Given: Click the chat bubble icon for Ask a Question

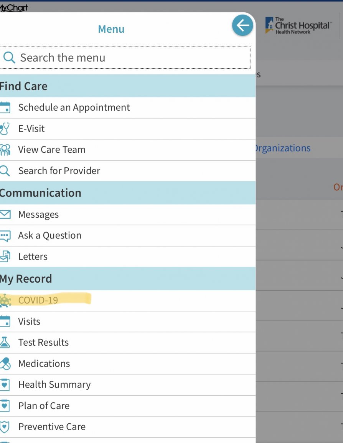Looking at the screenshot, I should 5,236.
